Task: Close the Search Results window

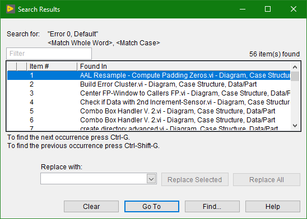Action: pyautogui.click(x=294, y=9)
